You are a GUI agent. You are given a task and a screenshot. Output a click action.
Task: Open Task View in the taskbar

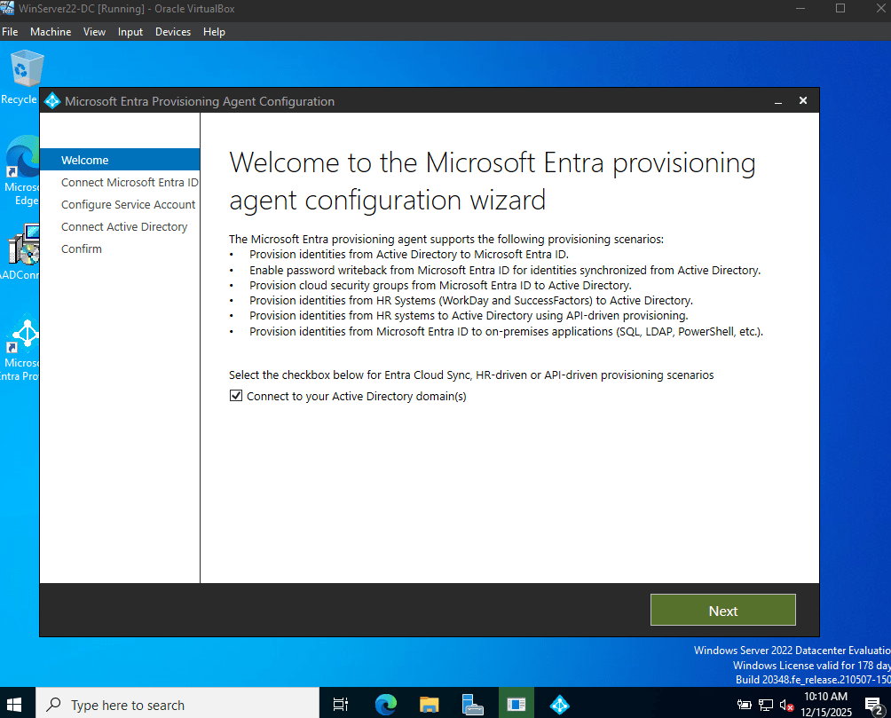coord(341,705)
